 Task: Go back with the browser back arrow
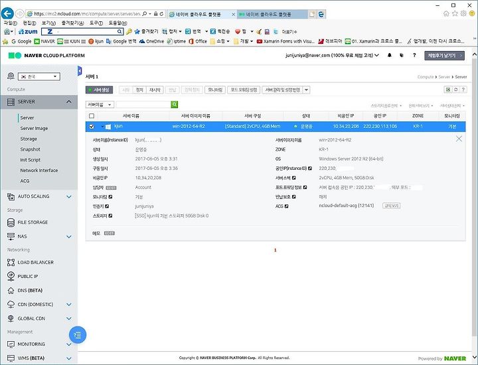click(7, 13)
